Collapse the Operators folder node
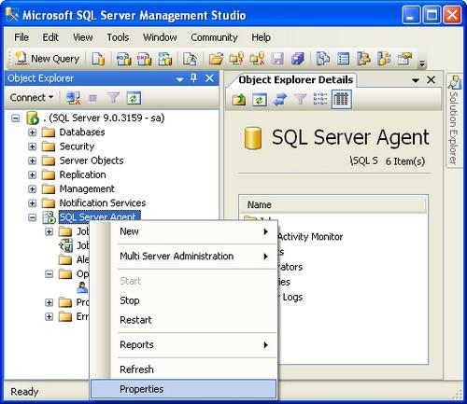Image resolution: width=467 pixels, height=404 pixels. click(x=49, y=274)
